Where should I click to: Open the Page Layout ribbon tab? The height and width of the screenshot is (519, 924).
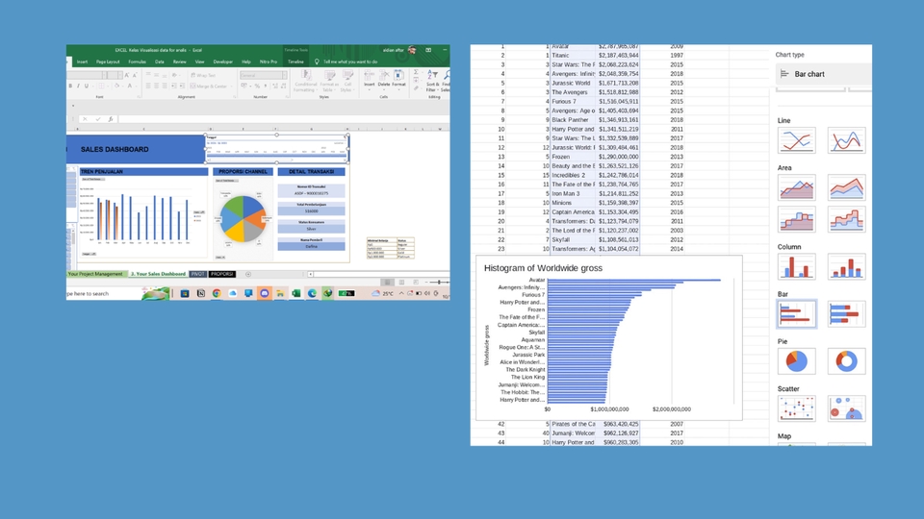point(108,62)
